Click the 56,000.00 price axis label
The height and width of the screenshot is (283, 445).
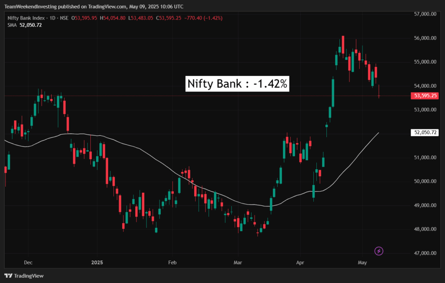point(425,38)
